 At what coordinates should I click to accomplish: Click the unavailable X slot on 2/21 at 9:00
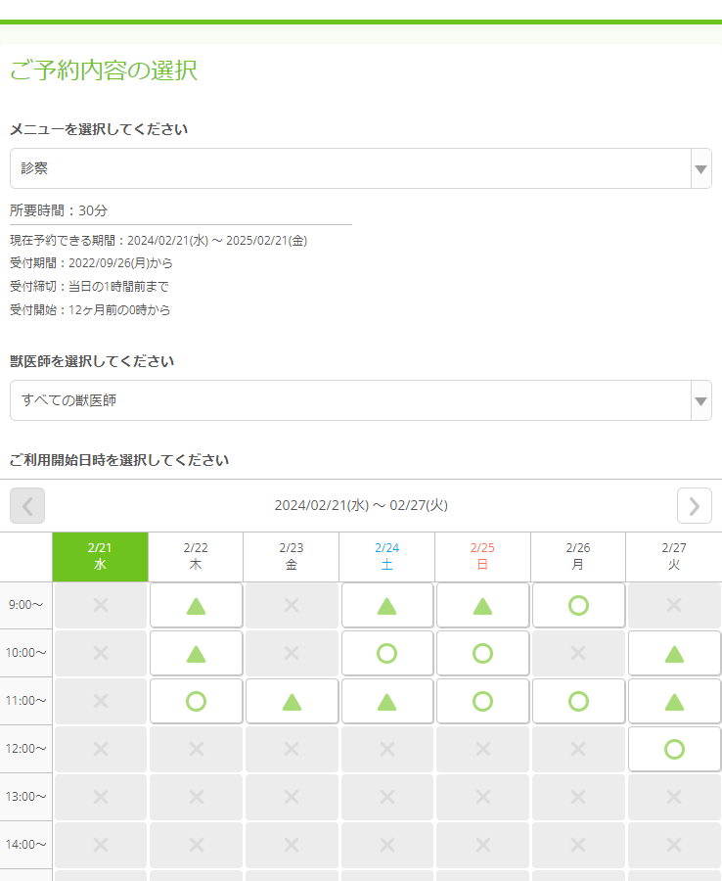click(x=101, y=605)
